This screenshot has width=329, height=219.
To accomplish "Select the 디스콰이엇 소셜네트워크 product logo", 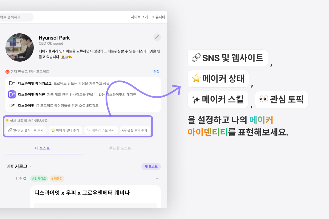I will click(x=12, y=105).
